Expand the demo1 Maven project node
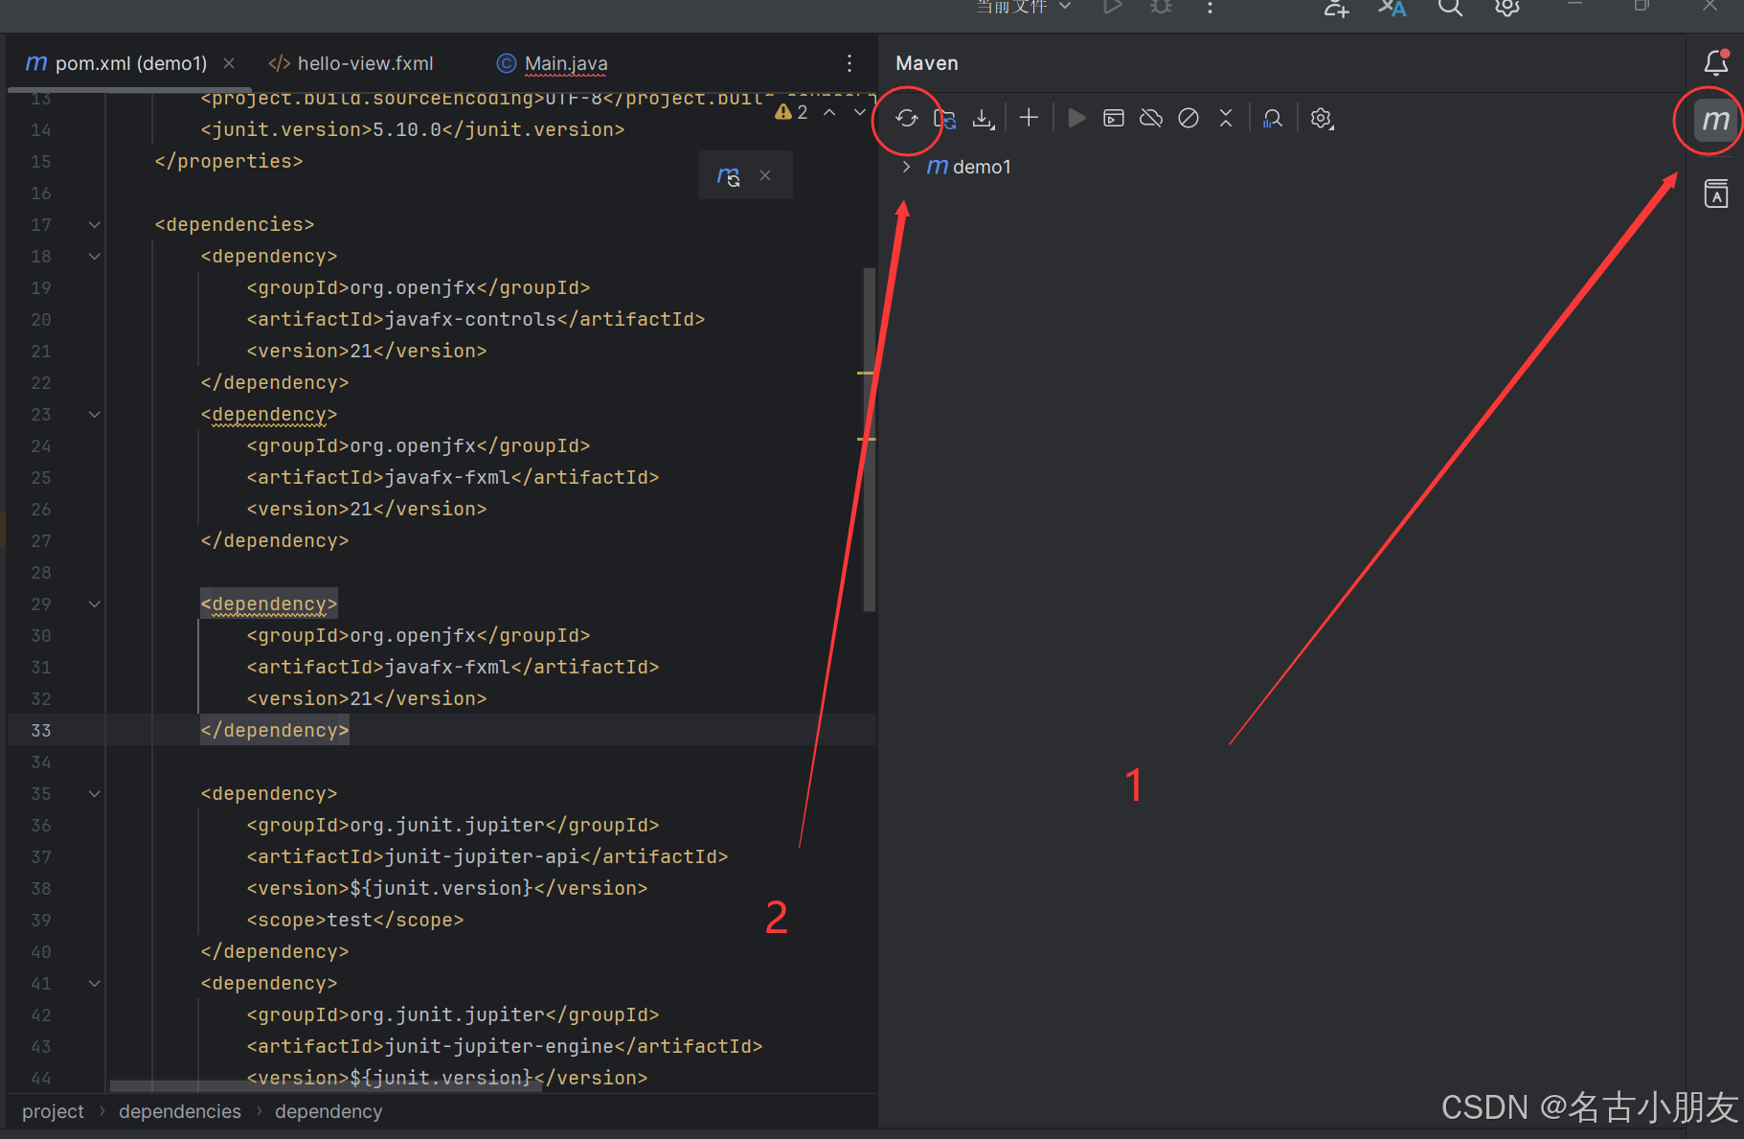Viewport: 1744px width, 1139px height. [x=906, y=167]
